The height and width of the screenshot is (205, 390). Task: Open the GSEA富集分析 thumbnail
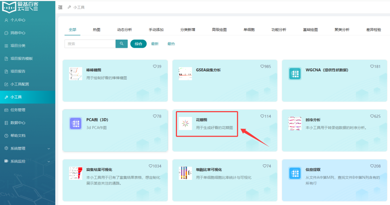click(185, 73)
